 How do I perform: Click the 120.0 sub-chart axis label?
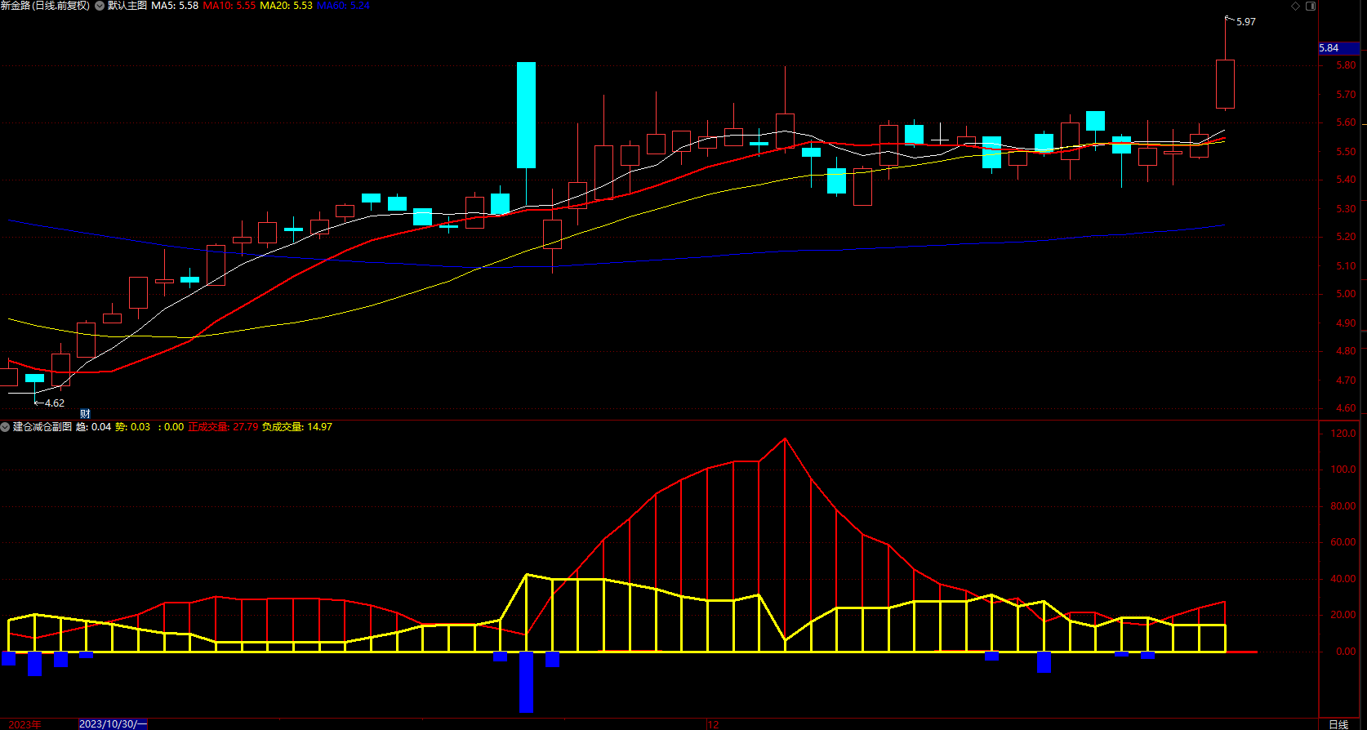(x=1343, y=434)
